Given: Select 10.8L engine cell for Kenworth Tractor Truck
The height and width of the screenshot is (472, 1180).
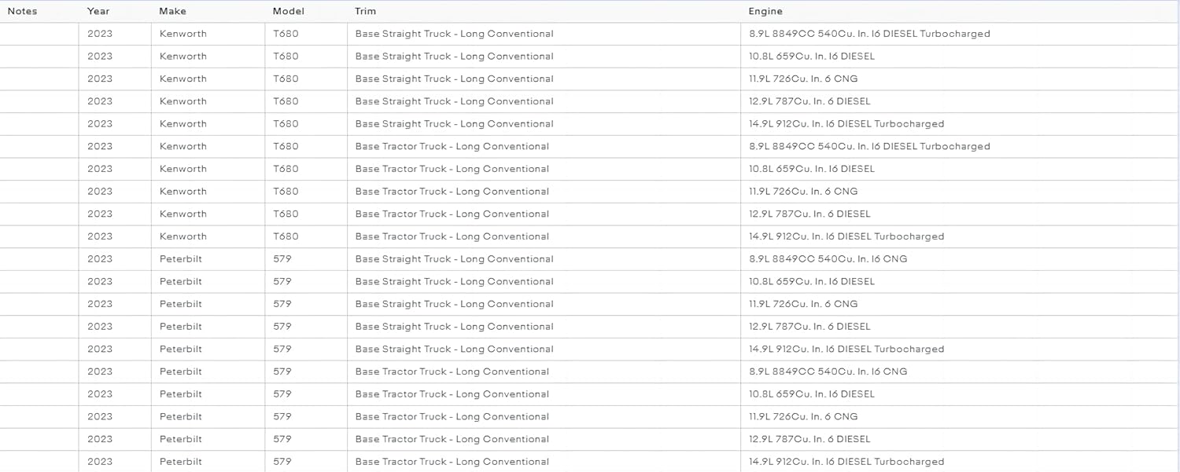Looking at the screenshot, I should pos(812,169).
